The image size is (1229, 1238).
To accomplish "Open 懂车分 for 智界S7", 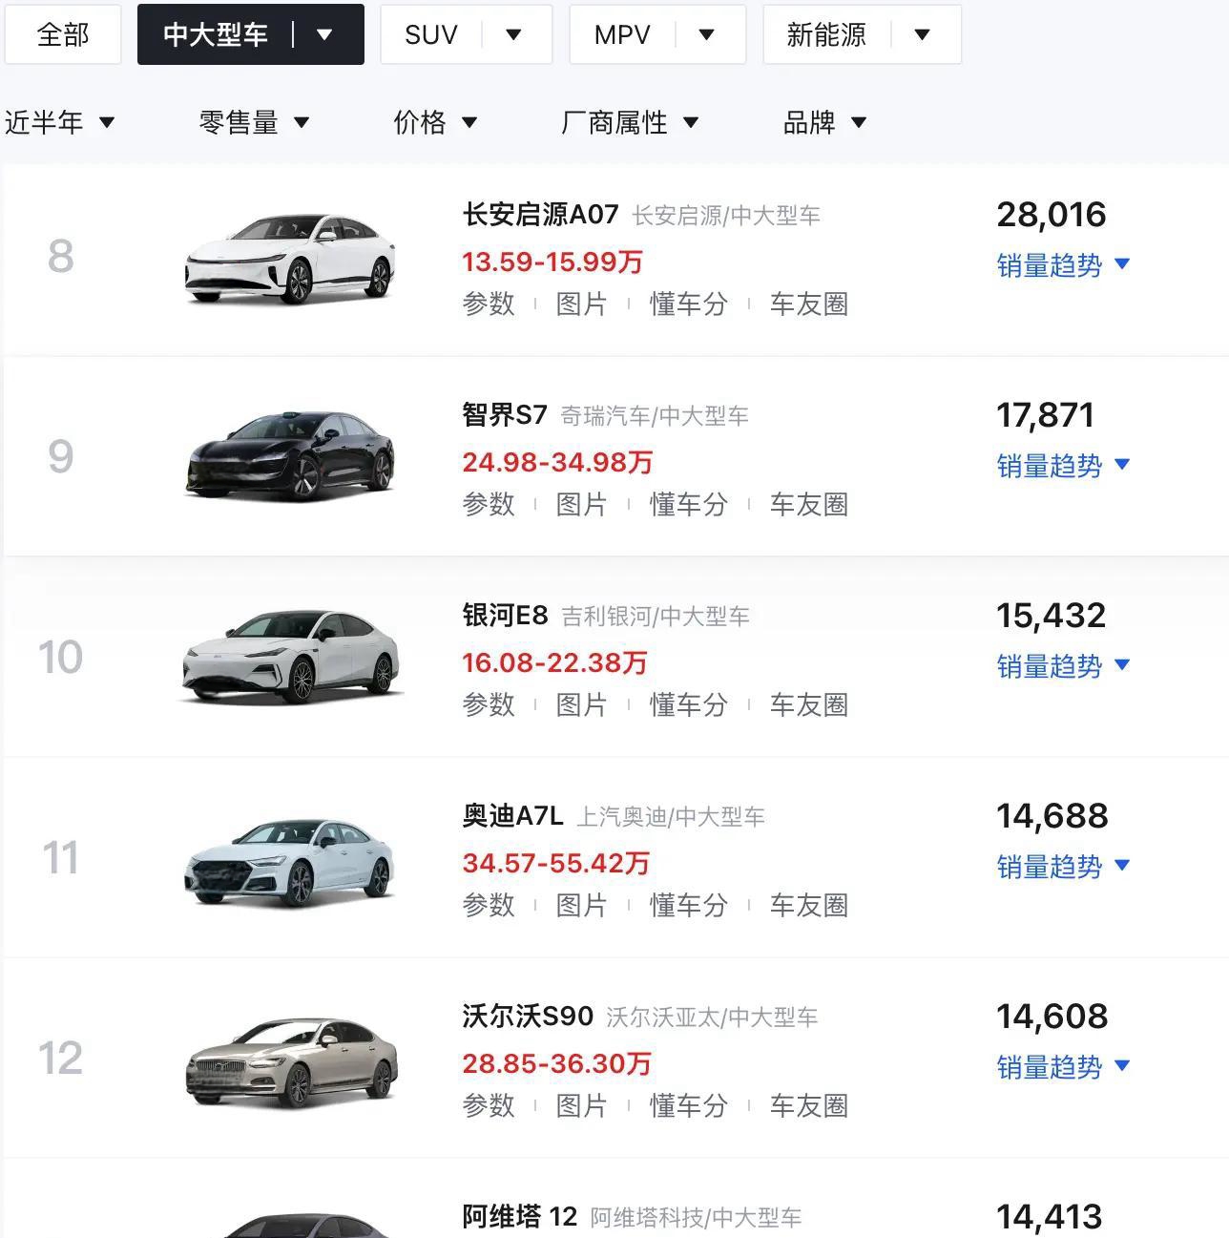I will click(688, 504).
